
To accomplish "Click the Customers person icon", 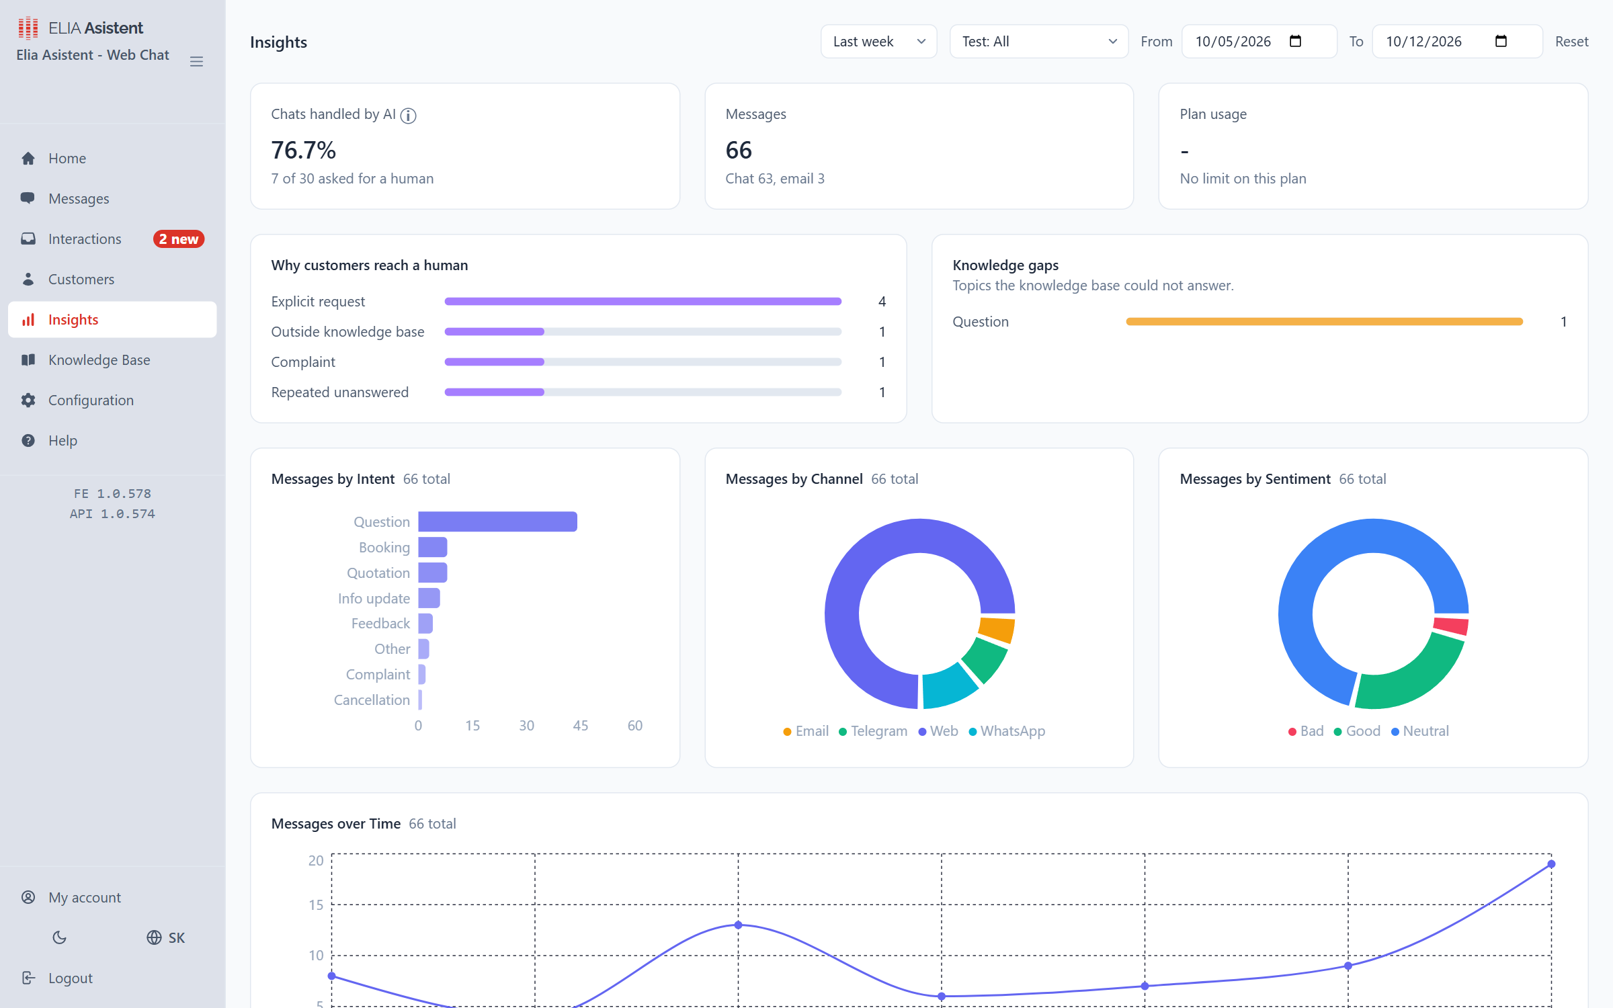I will (28, 279).
